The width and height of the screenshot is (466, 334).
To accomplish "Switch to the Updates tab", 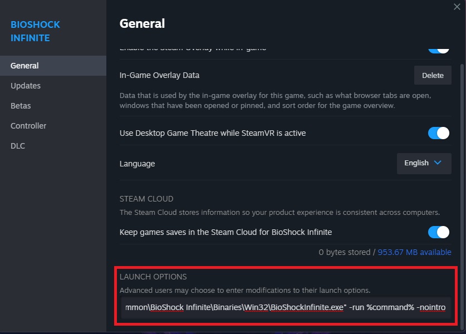I will pos(26,86).
